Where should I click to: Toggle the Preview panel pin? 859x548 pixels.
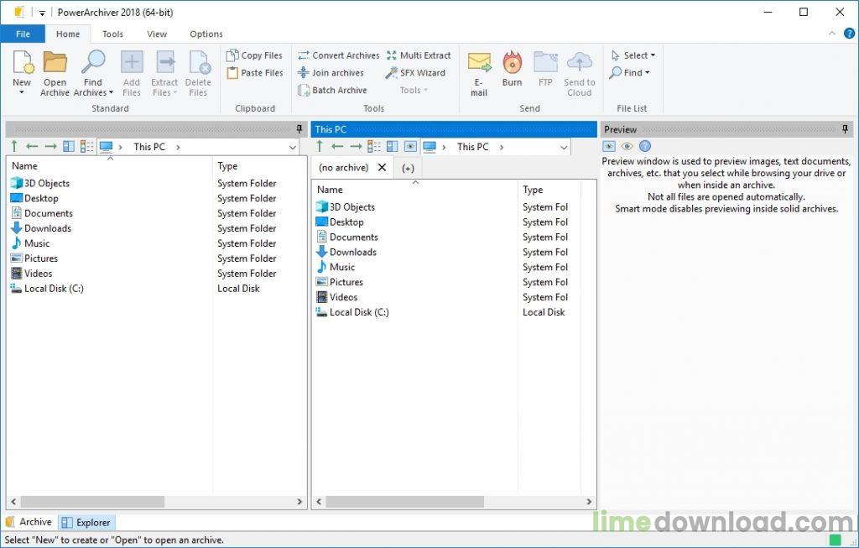click(x=847, y=128)
